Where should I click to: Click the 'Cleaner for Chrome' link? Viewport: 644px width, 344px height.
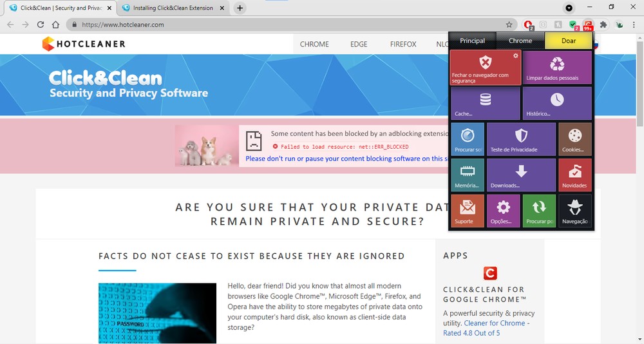click(495, 323)
